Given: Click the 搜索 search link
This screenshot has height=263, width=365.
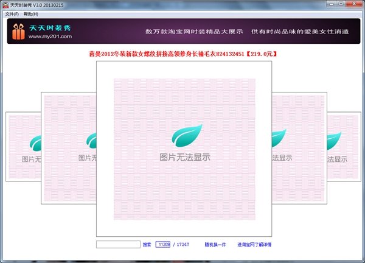Looking at the screenshot, I should (147, 245).
